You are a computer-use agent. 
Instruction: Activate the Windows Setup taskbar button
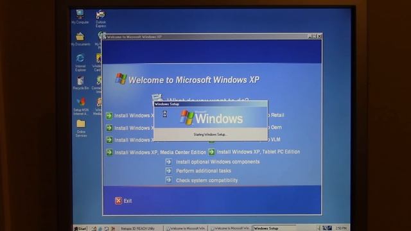[x=274, y=228]
